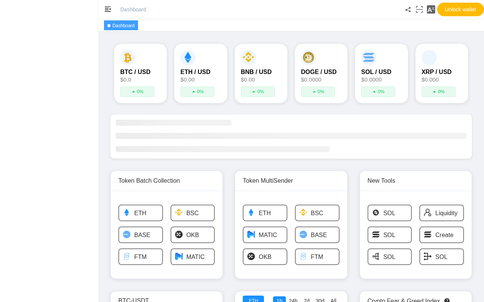Click the share icon in the header
Screen dimensions: 484x302
pos(408,9)
